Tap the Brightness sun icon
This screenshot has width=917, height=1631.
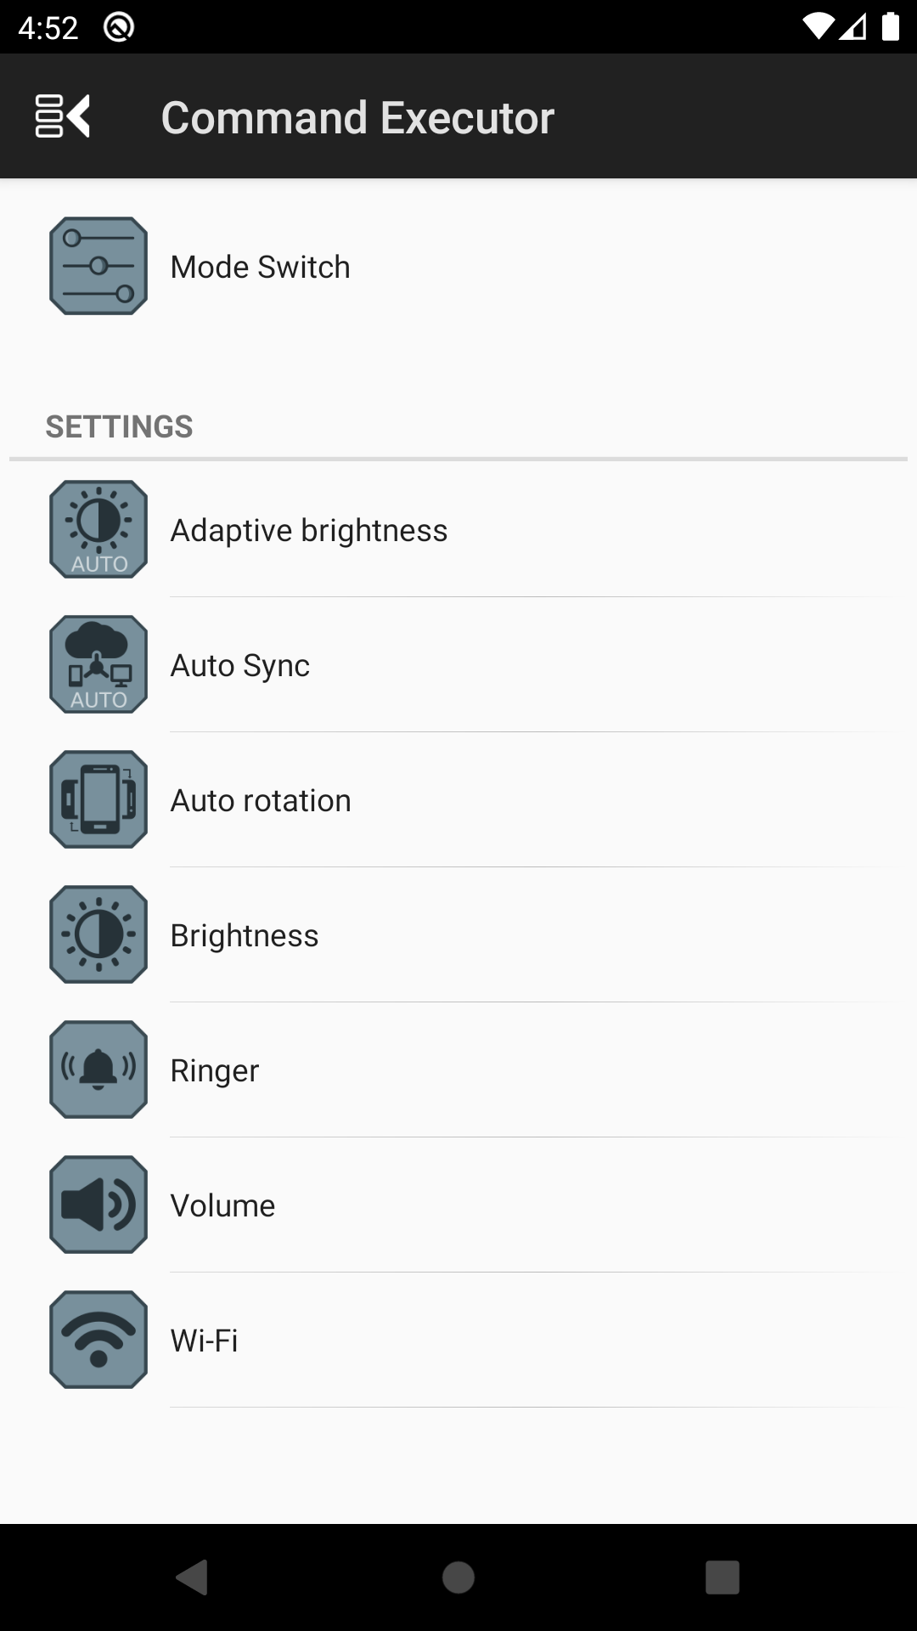(98, 935)
